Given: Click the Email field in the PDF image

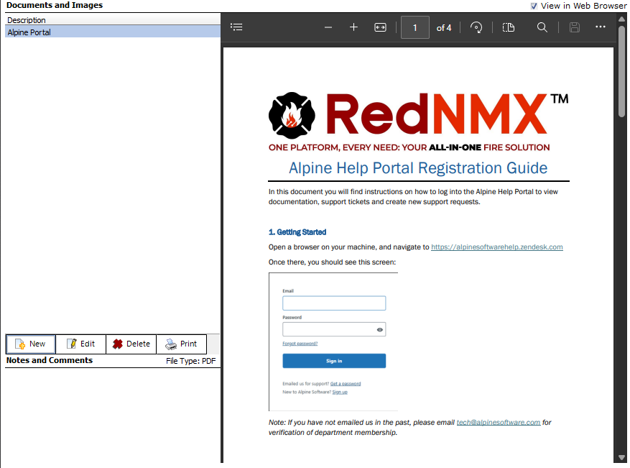Looking at the screenshot, I should 334,303.
